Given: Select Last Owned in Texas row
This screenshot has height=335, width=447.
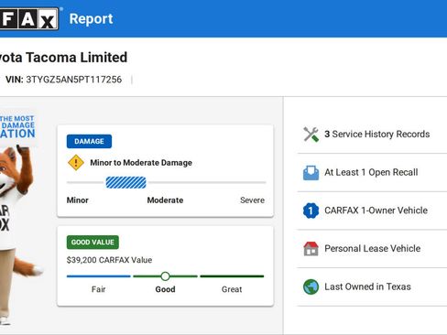Looking at the screenshot, I should (372, 286).
